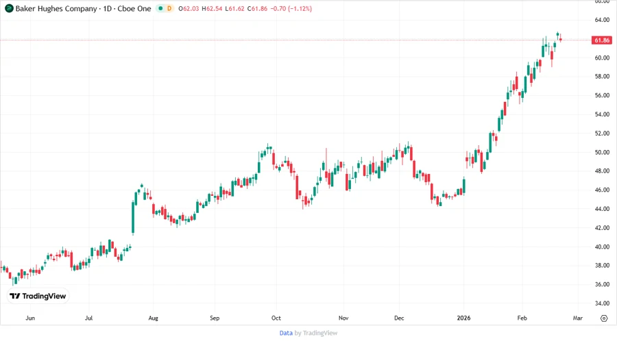Click the open value O62.03
Viewport: 617px width, 341px height.
point(189,9)
